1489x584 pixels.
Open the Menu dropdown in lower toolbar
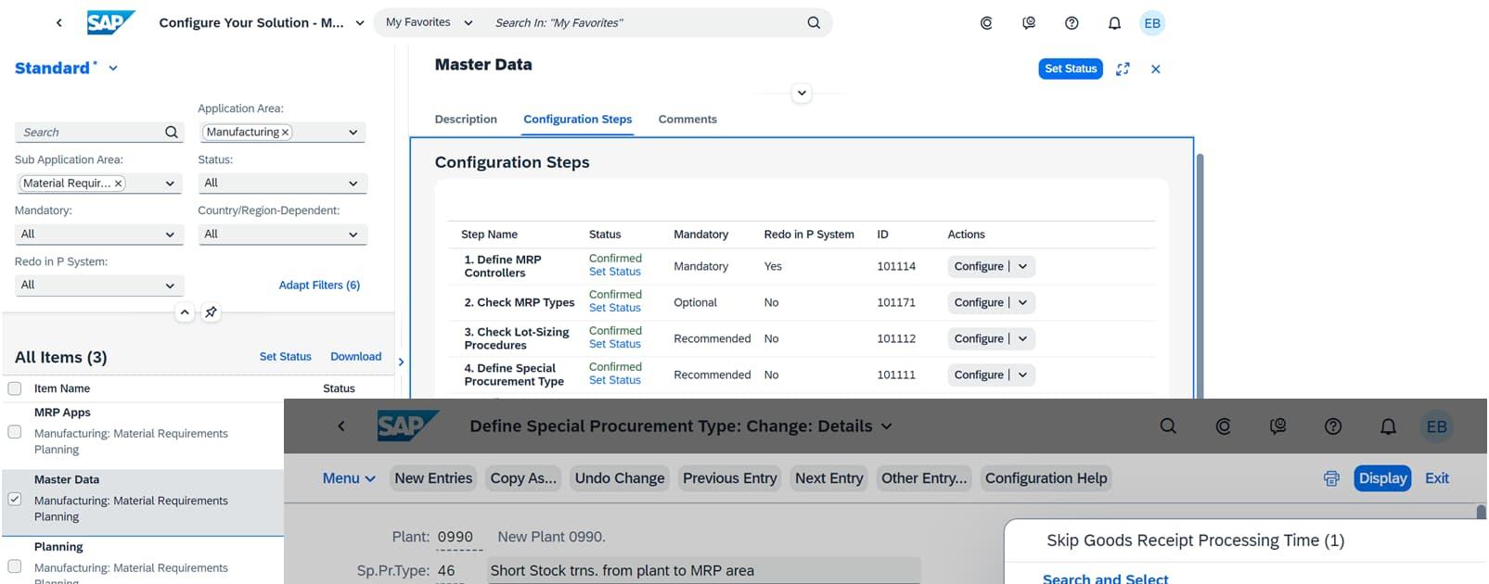pyautogui.click(x=349, y=478)
